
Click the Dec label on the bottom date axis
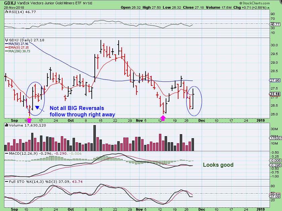pos(202,209)
